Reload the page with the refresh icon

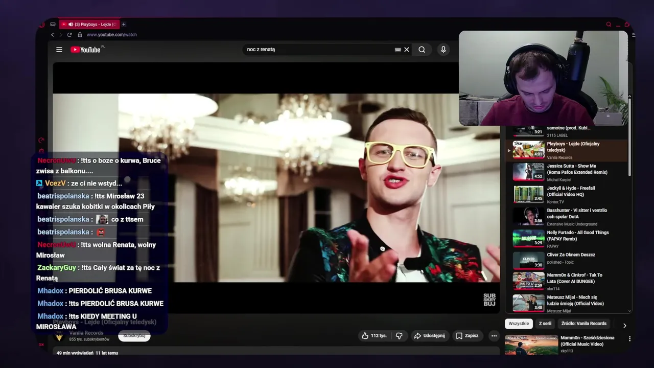pyautogui.click(x=69, y=35)
